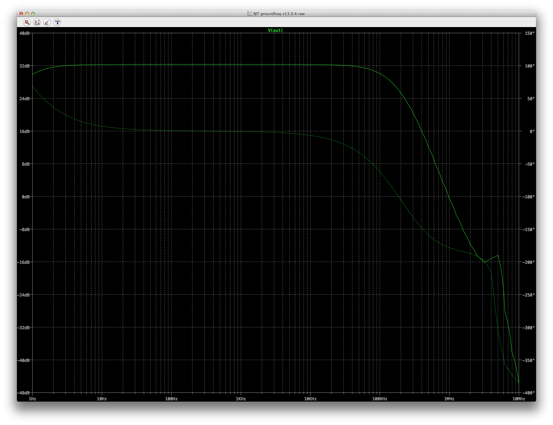Click the 50° phase axis label

[x=531, y=99]
